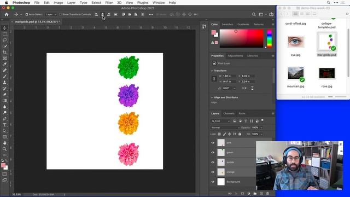The width and height of the screenshot is (350, 197).
Task: Click Create new layer icon
Action: point(261,193)
